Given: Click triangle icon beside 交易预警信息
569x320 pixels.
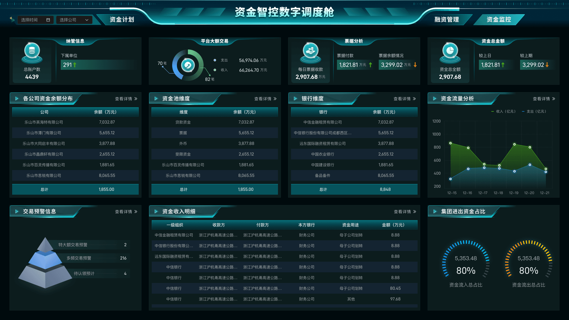Looking at the screenshot, I should [17, 211].
